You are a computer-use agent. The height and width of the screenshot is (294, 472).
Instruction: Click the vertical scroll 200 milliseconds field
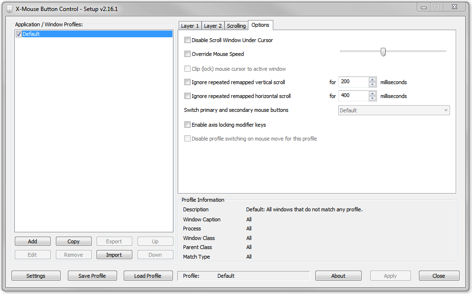pyautogui.click(x=354, y=82)
